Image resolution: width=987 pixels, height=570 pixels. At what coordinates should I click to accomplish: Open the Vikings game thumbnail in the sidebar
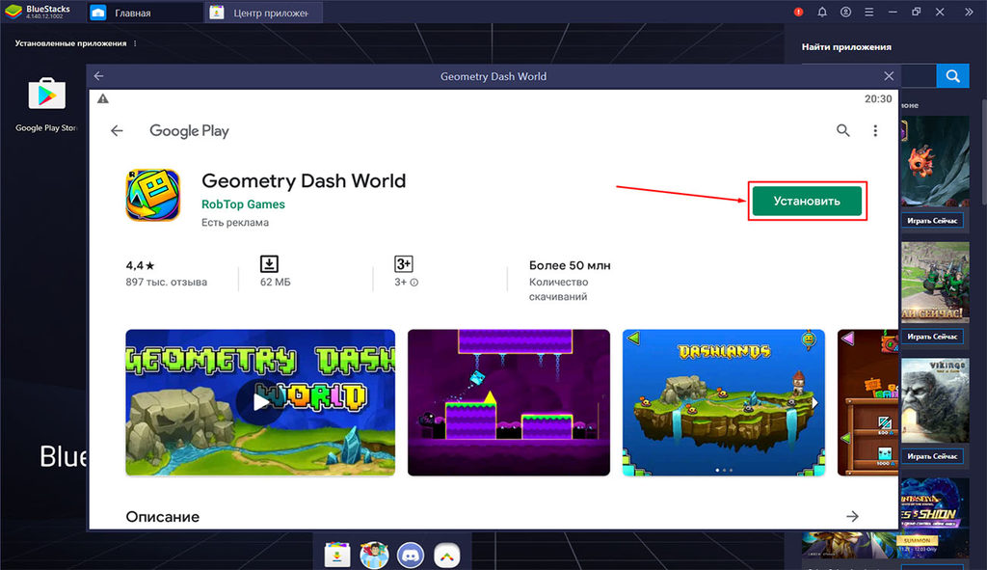pyautogui.click(x=935, y=400)
